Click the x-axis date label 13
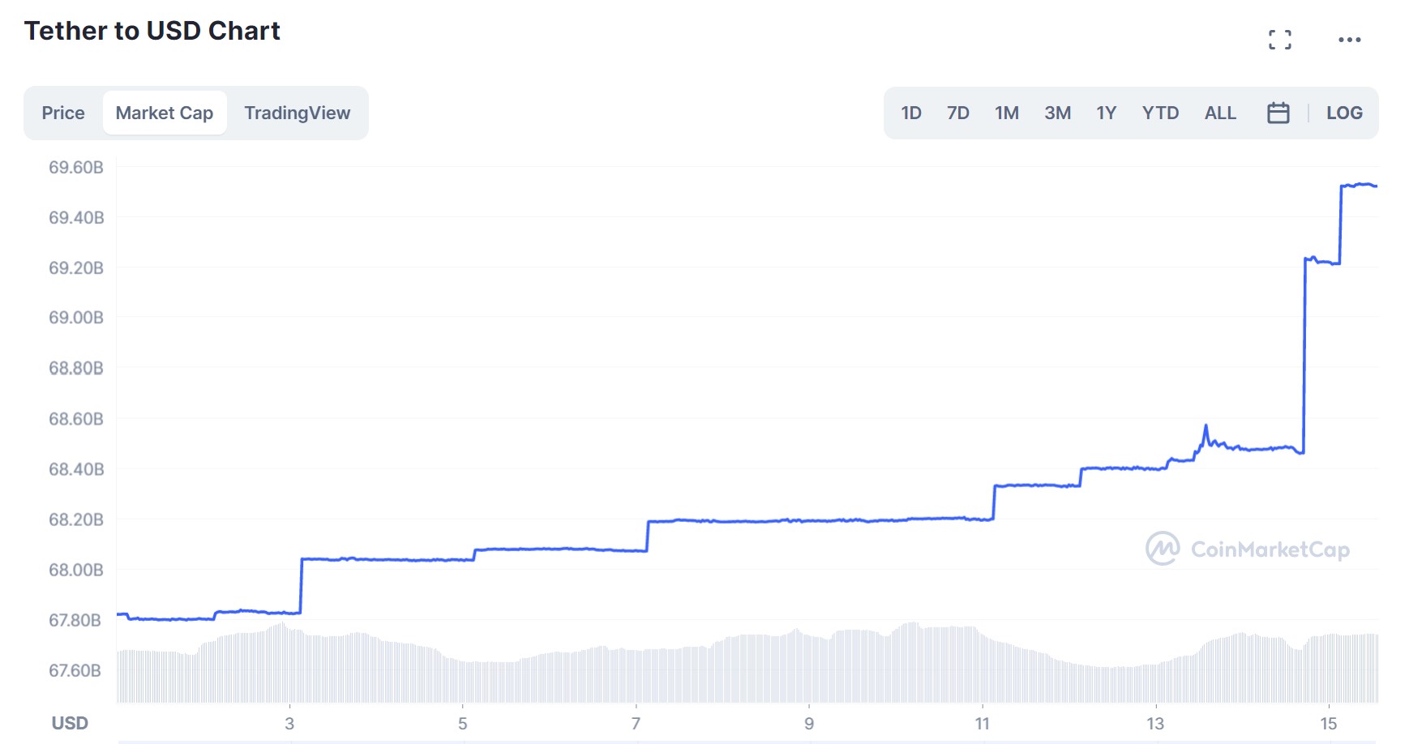This screenshot has height=744, width=1409. 1155,723
